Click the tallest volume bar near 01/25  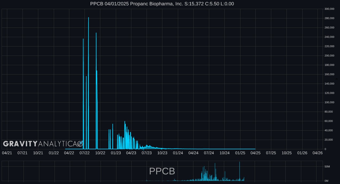(x=240, y=171)
